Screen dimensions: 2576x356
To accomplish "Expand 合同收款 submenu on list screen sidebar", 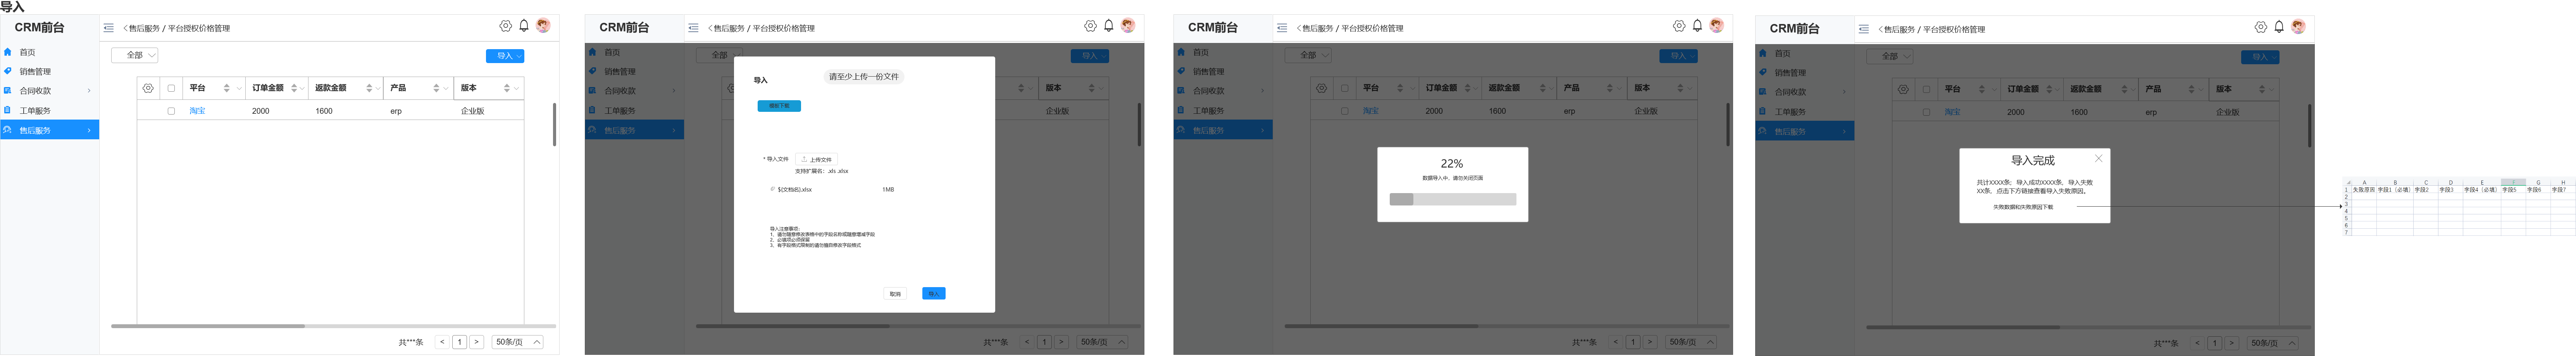I will pos(89,91).
